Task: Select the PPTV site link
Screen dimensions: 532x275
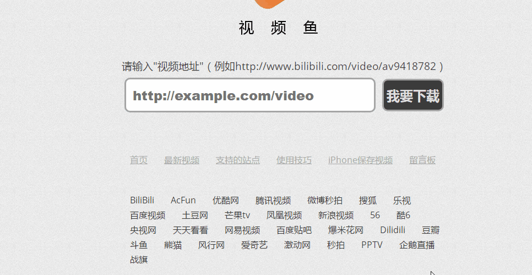Action: pos(372,245)
